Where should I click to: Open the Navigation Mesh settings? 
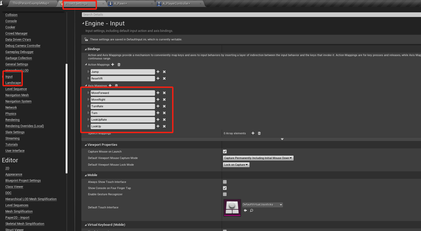click(x=17, y=95)
